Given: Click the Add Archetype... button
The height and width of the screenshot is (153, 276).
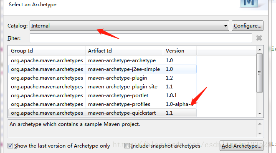Looking at the screenshot, I should click(x=241, y=146).
